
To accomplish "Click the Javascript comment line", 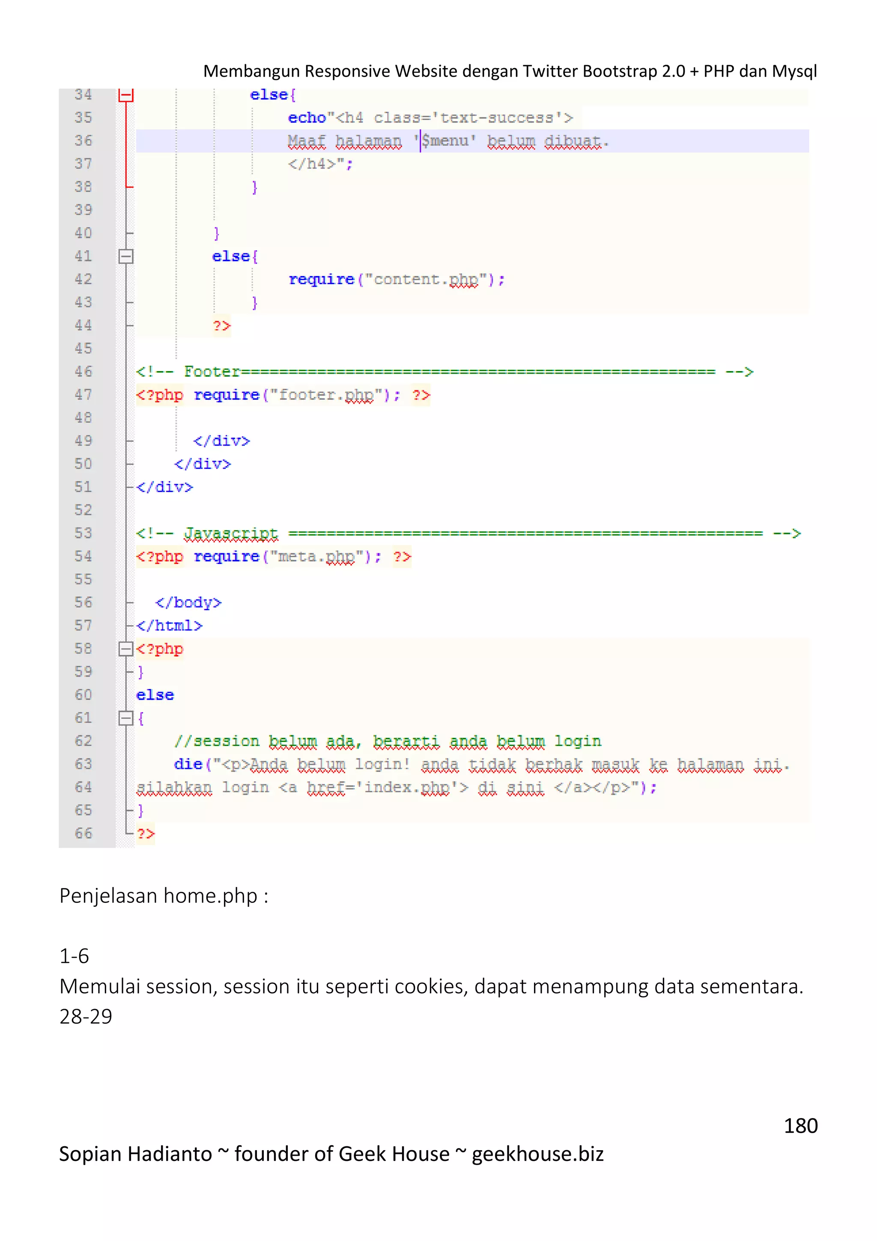I will pyautogui.click(x=468, y=534).
